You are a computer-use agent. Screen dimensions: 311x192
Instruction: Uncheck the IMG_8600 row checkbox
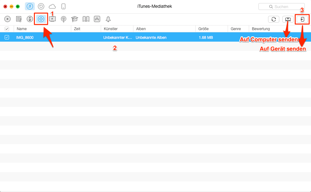point(7,37)
